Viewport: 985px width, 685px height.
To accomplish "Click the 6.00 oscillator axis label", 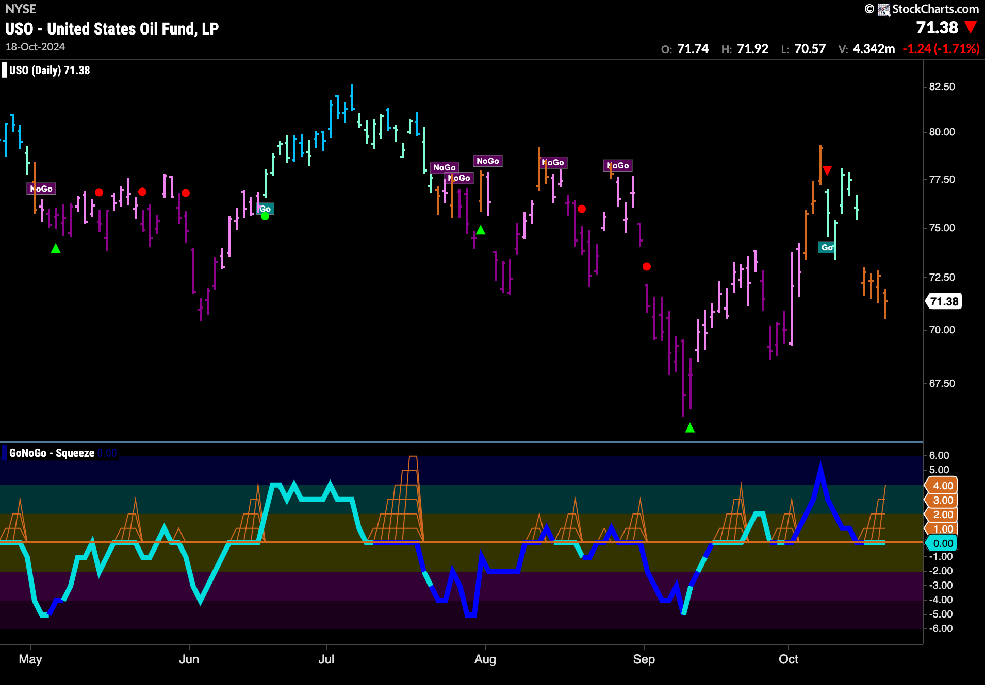I will [x=939, y=455].
